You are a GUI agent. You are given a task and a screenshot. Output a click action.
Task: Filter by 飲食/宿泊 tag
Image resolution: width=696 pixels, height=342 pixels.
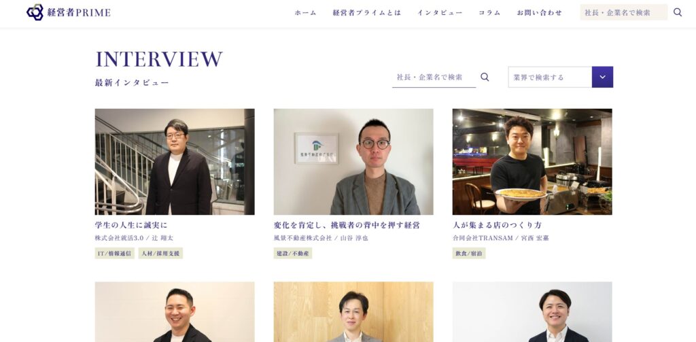(x=469, y=253)
